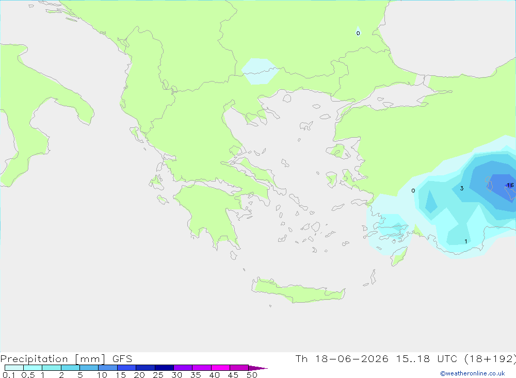Click the 1–2 mm legend color swatch
The height and width of the screenshot is (378, 516).
tap(52, 368)
